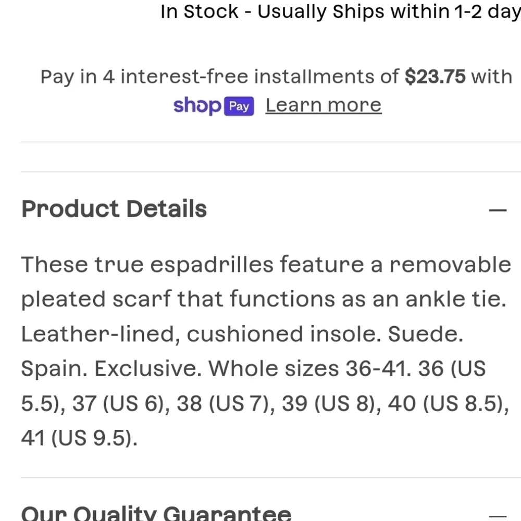This screenshot has width=521, height=521.
Task: Click the shop wordmark logo
Action: 197,106
